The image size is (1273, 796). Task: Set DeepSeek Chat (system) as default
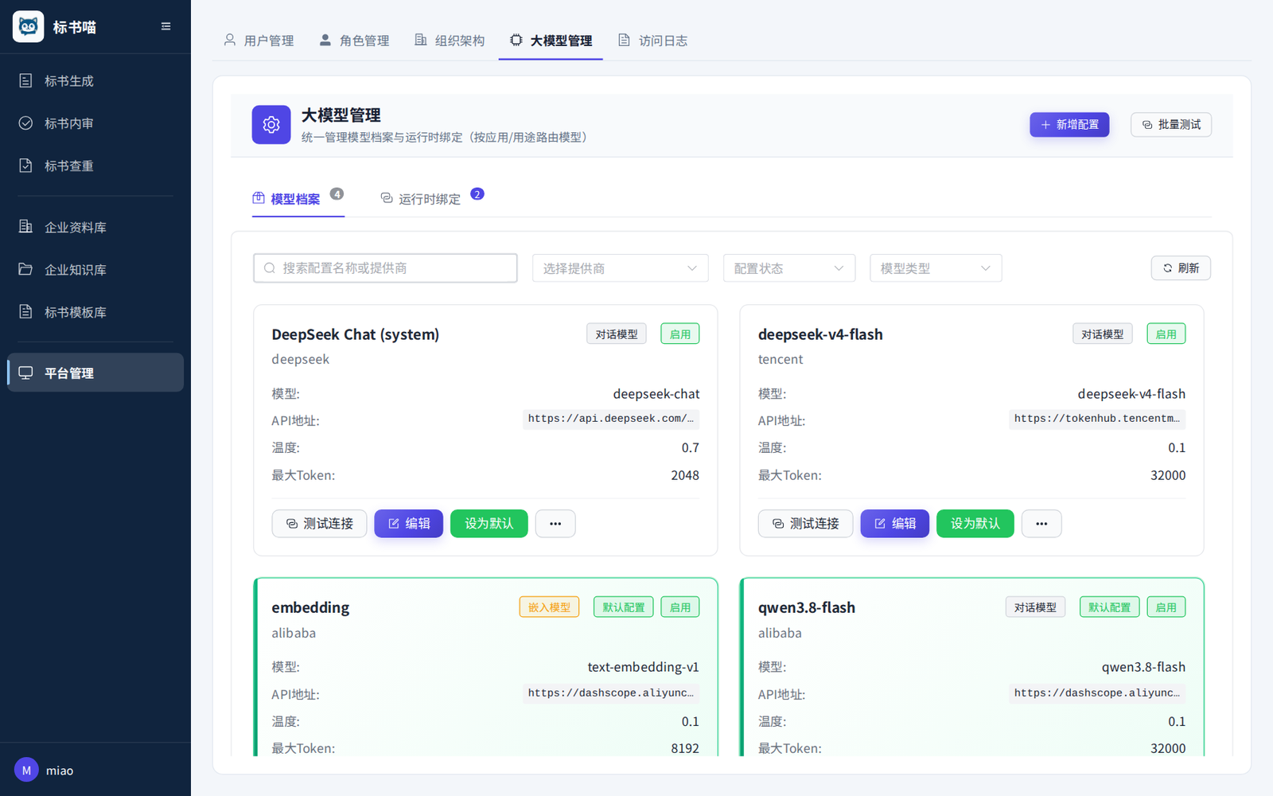pyautogui.click(x=489, y=524)
